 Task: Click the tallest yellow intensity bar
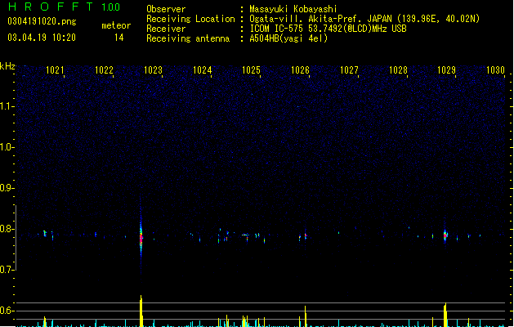coord(141,311)
